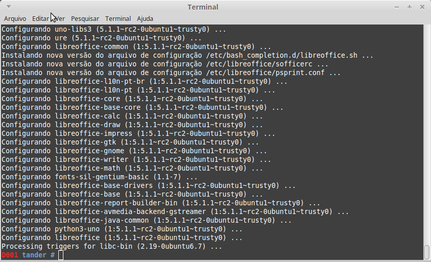Viewport: 431px width, 262px height.
Task: Open the Ver menu
Action: tap(60, 19)
